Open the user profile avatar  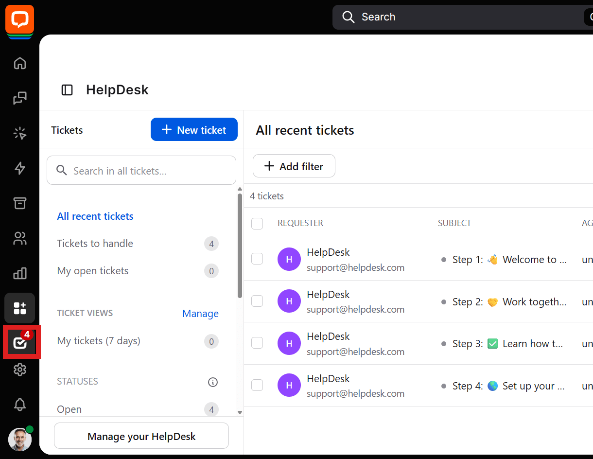20,440
